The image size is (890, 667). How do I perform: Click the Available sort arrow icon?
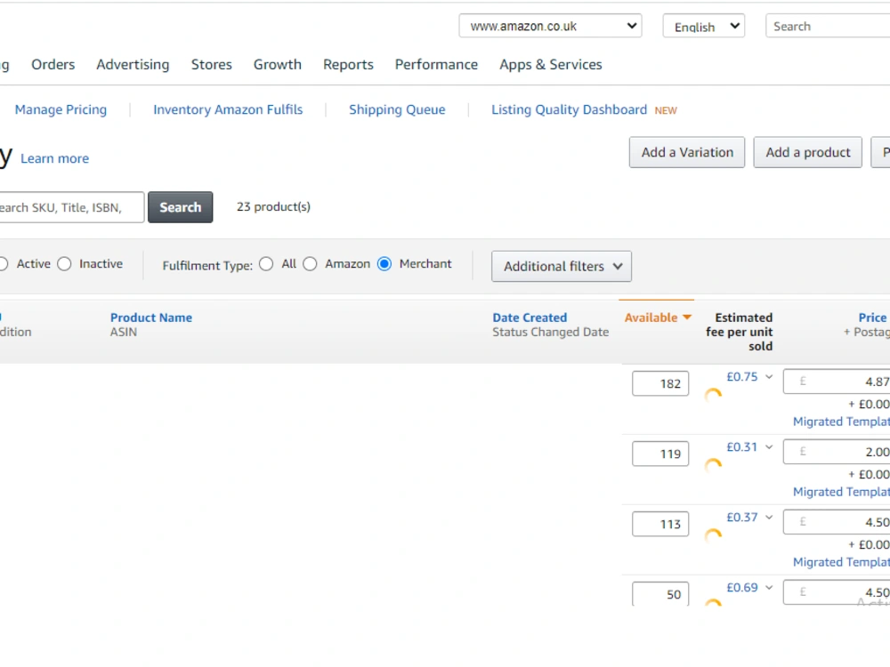tap(687, 317)
